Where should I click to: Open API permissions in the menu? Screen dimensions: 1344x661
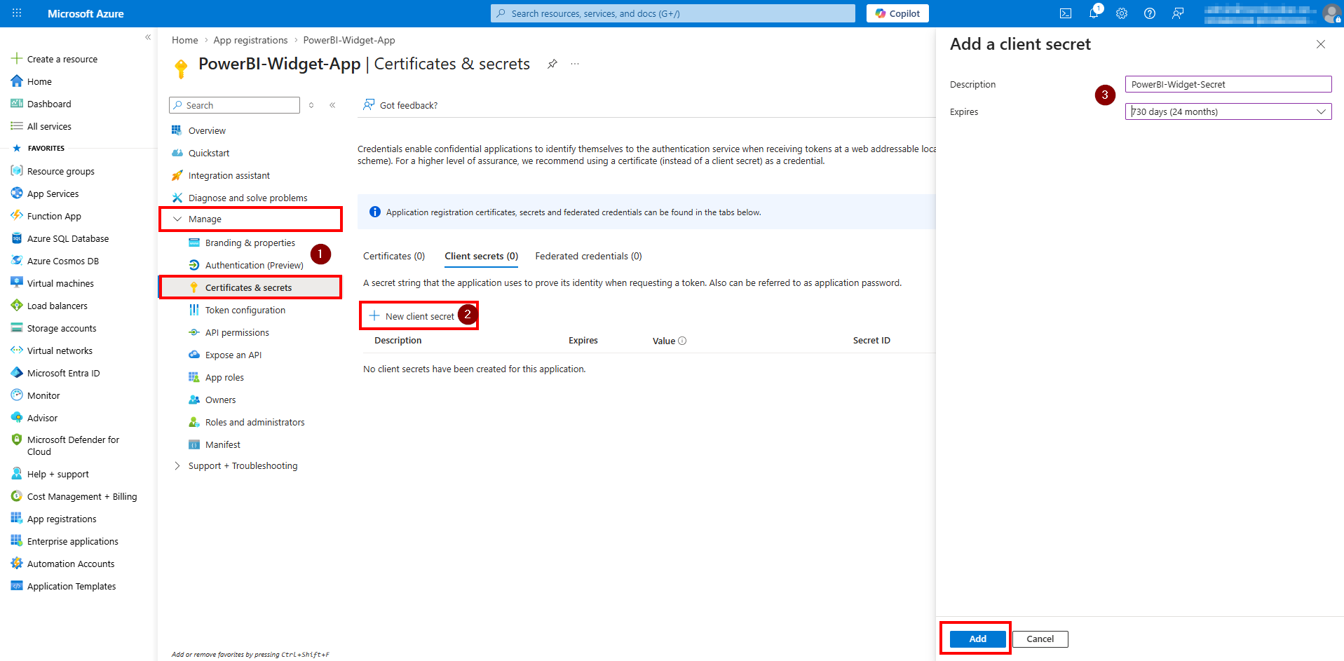pyautogui.click(x=237, y=333)
